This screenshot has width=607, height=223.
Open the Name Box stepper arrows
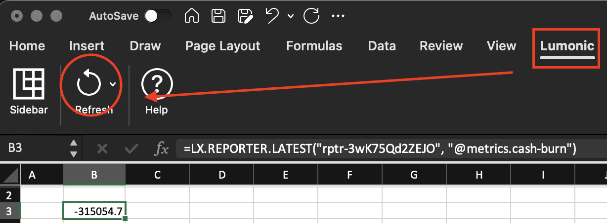point(74,148)
